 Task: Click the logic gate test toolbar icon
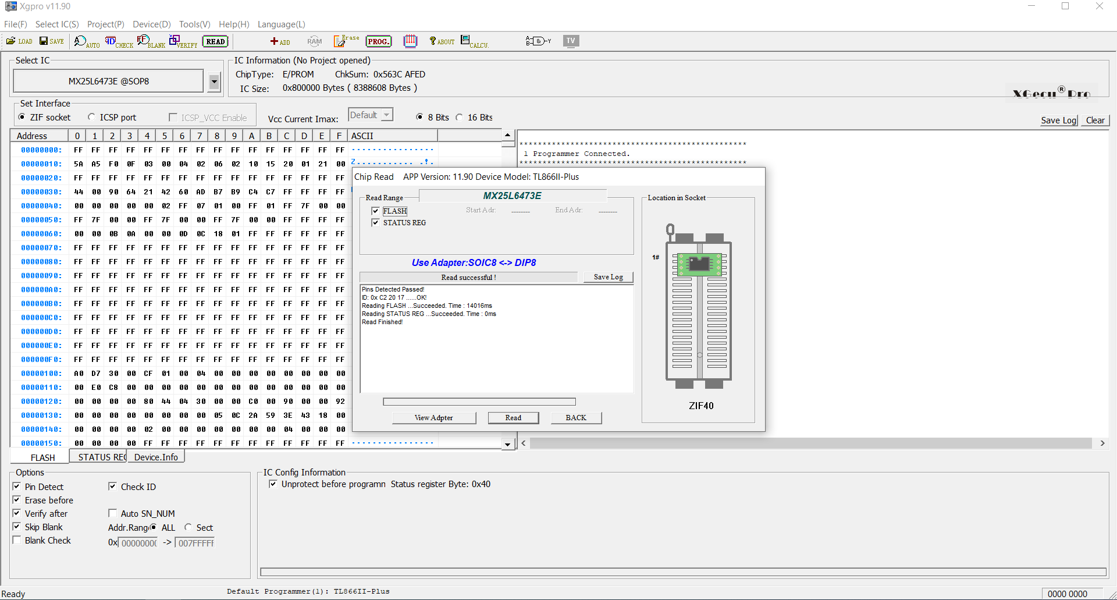click(x=538, y=41)
